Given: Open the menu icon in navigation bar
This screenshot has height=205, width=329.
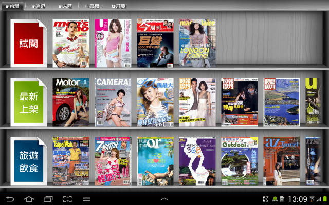Looking at the screenshot, I should point(87,199).
